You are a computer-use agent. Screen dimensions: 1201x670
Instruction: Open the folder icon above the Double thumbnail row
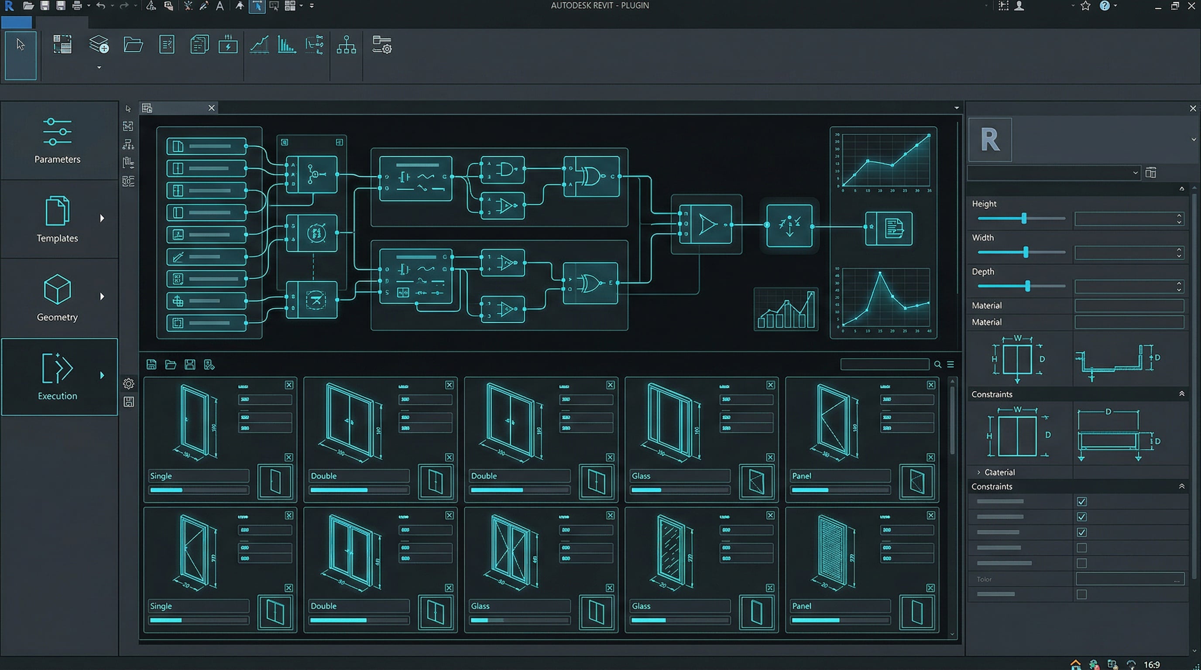coord(171,365)
